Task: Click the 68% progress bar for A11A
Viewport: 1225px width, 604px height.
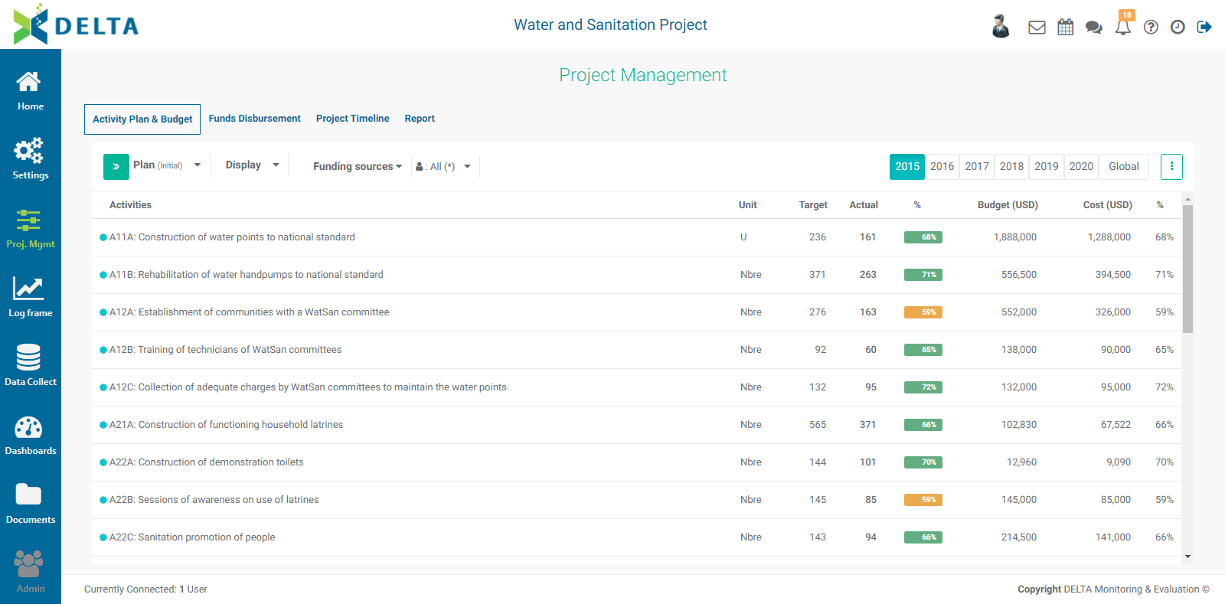Action: pos(923,237)
